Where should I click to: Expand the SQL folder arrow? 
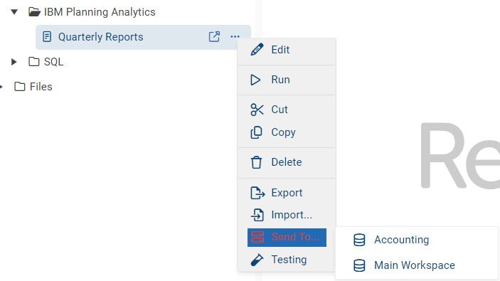(14, 62)
